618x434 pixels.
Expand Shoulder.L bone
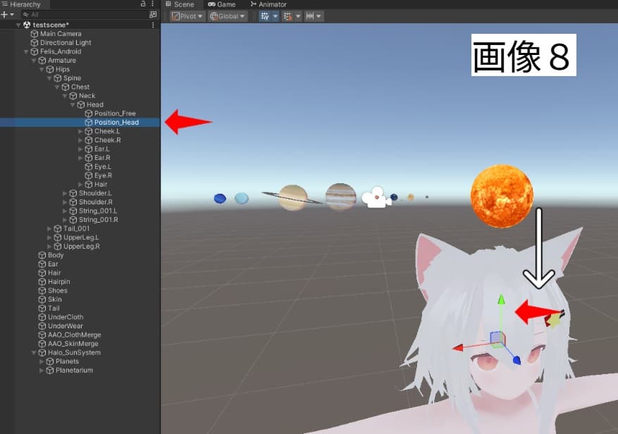[x=65, y=193]
